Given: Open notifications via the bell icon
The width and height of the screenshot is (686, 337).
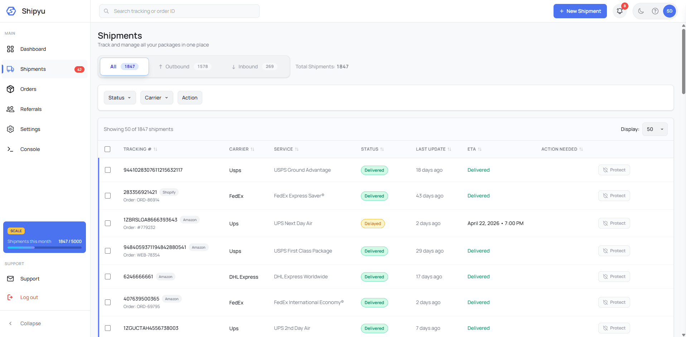Looking at the screenshot, I should coord(619,11).
